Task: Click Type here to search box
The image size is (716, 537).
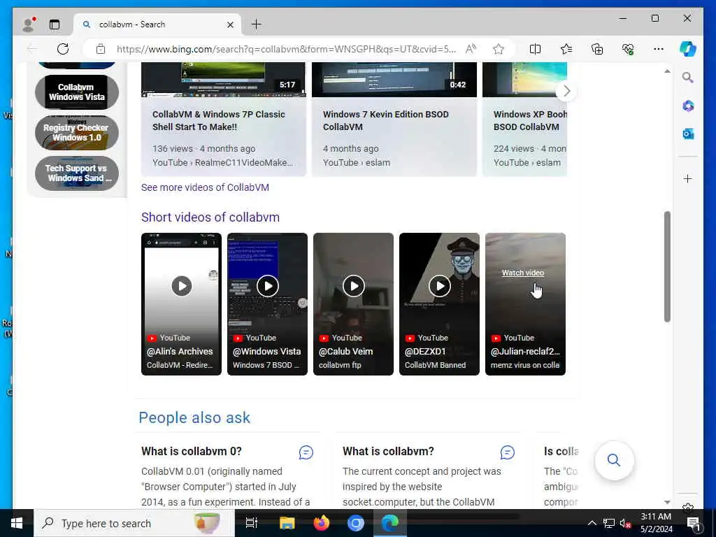Action: tap(134, 523)
